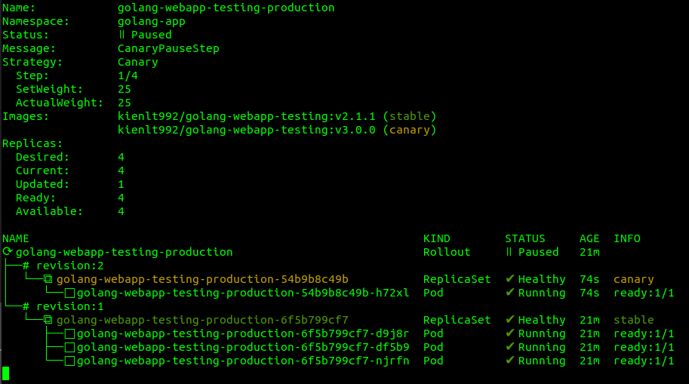Select the box next to pod 6f5b799cf7-d9j8r
The width and height of the screenshot is (689, 384).
(x=69, y=333)
